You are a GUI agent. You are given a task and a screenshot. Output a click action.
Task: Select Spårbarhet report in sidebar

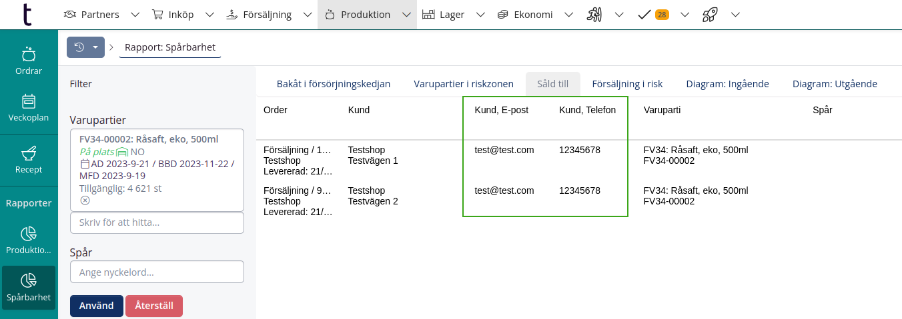[29, 287]
